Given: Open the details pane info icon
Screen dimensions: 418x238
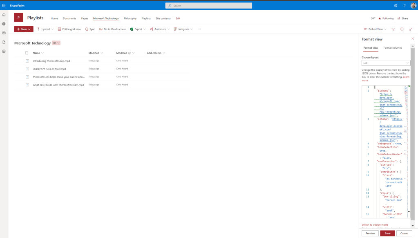Looking at the screenshot, I should coord(402,29).
